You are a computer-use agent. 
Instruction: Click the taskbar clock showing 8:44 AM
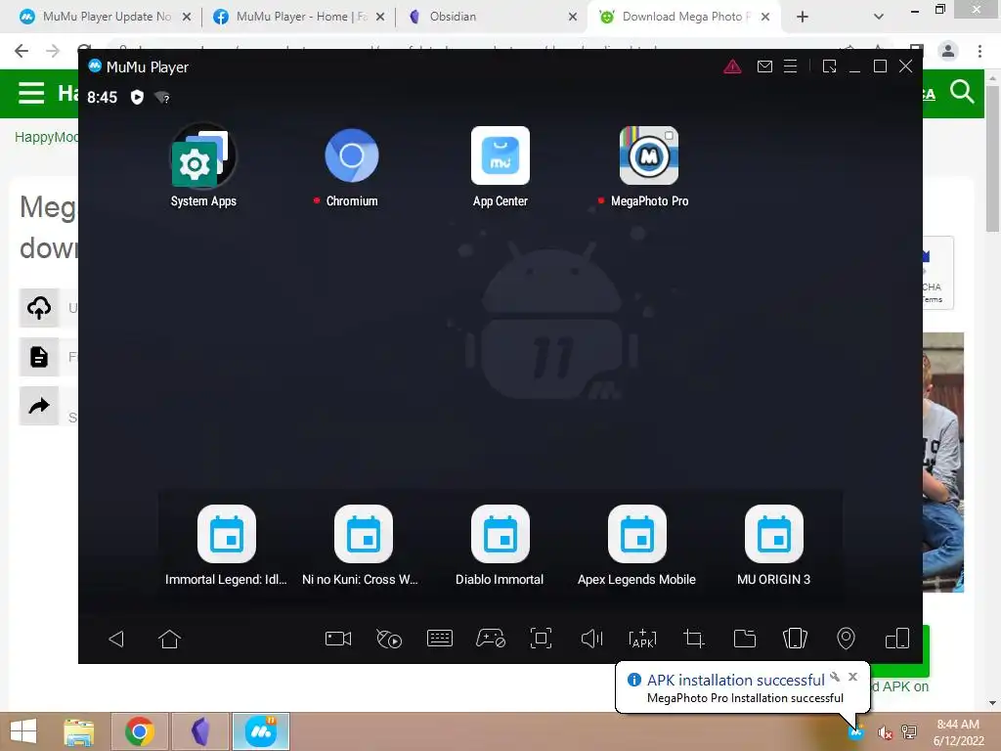click(x=958, y=732)
